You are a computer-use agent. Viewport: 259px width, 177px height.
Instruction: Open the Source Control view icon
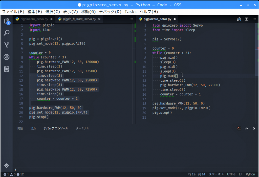tap(7, 45)
